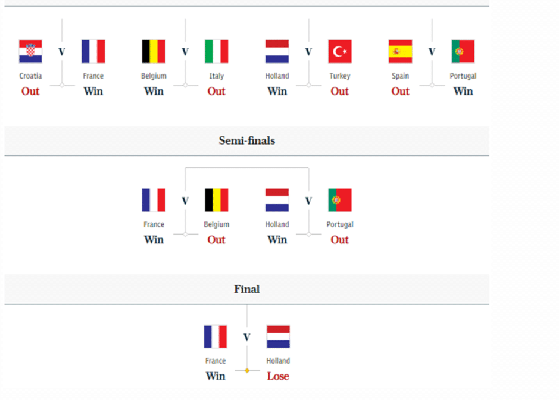The height and width of the screenshot is (400, 559).
Task: Click the connector node between Spain and Portugal
Action: (x=432, y=86)
